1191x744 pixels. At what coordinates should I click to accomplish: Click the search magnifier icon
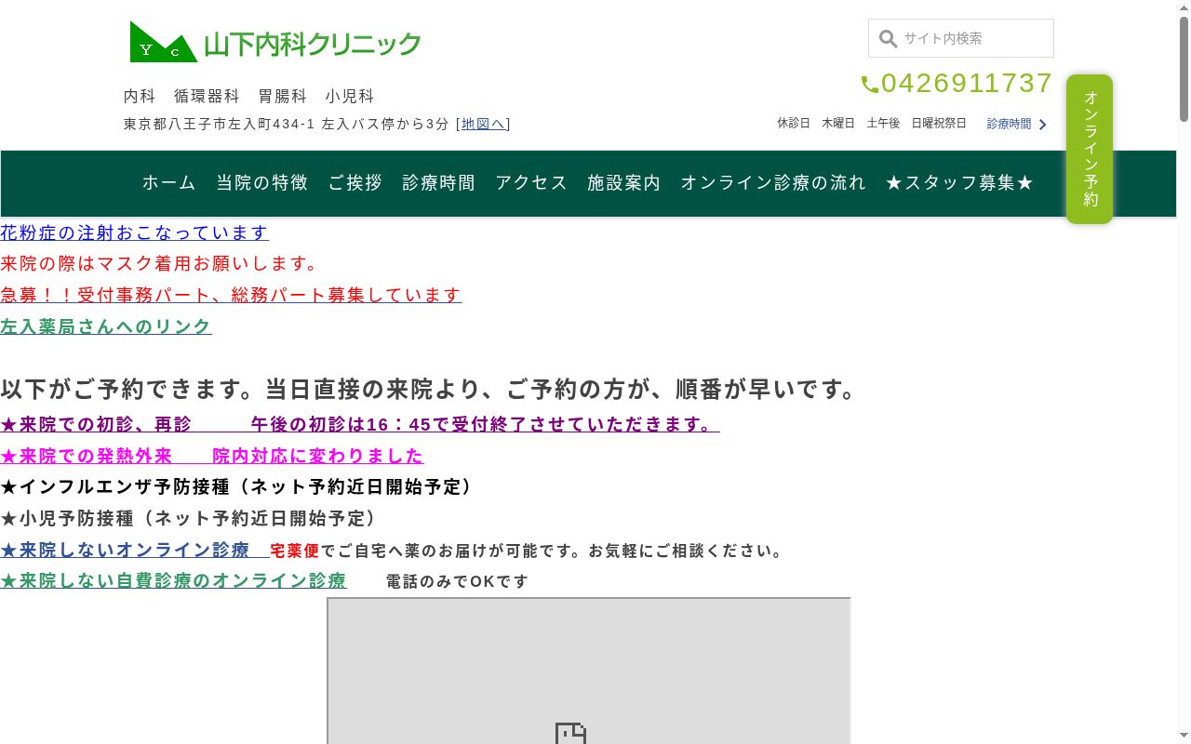point(888,38)
